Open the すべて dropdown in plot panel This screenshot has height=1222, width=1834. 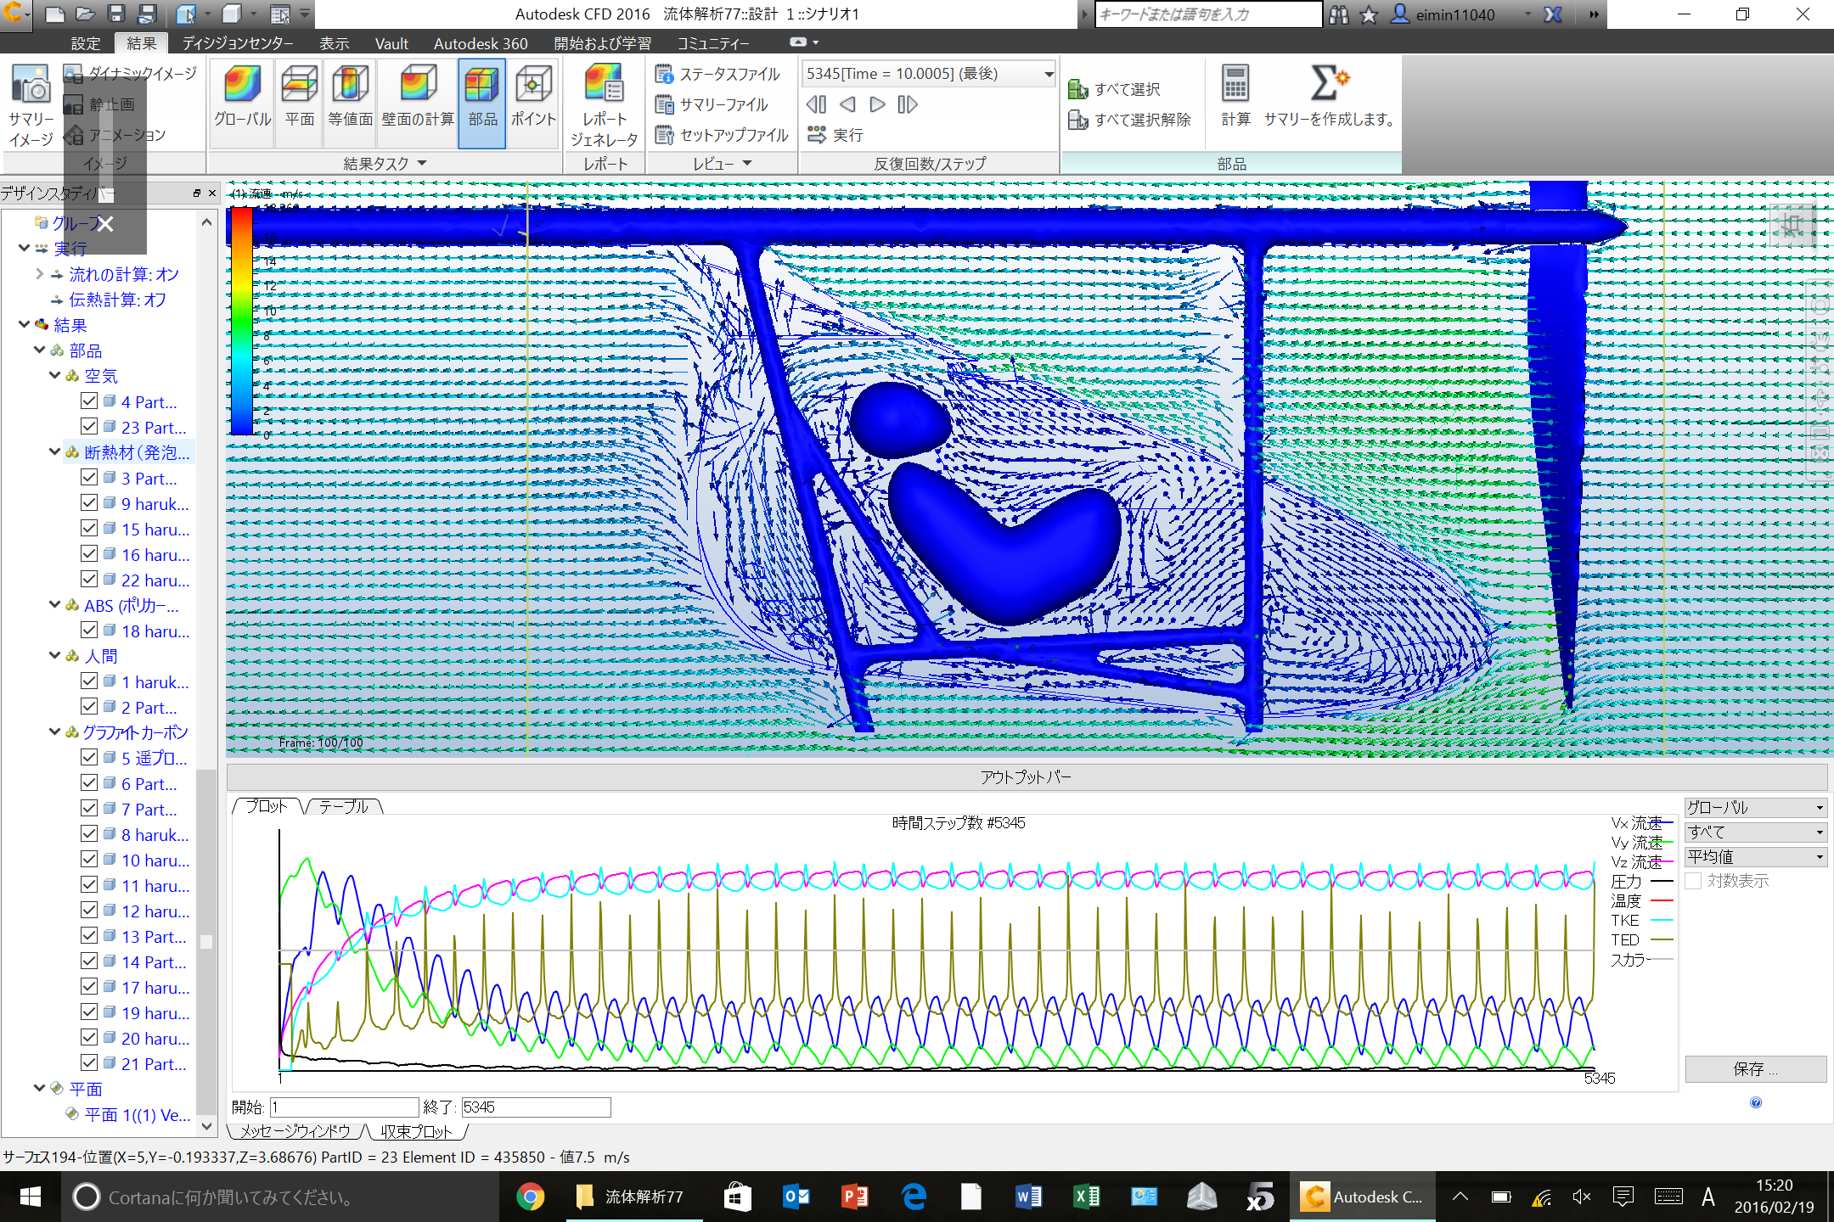[x=1755, y=832]
